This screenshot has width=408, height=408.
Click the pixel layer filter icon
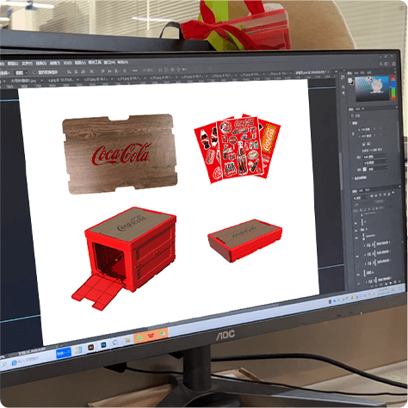point(371,195)
